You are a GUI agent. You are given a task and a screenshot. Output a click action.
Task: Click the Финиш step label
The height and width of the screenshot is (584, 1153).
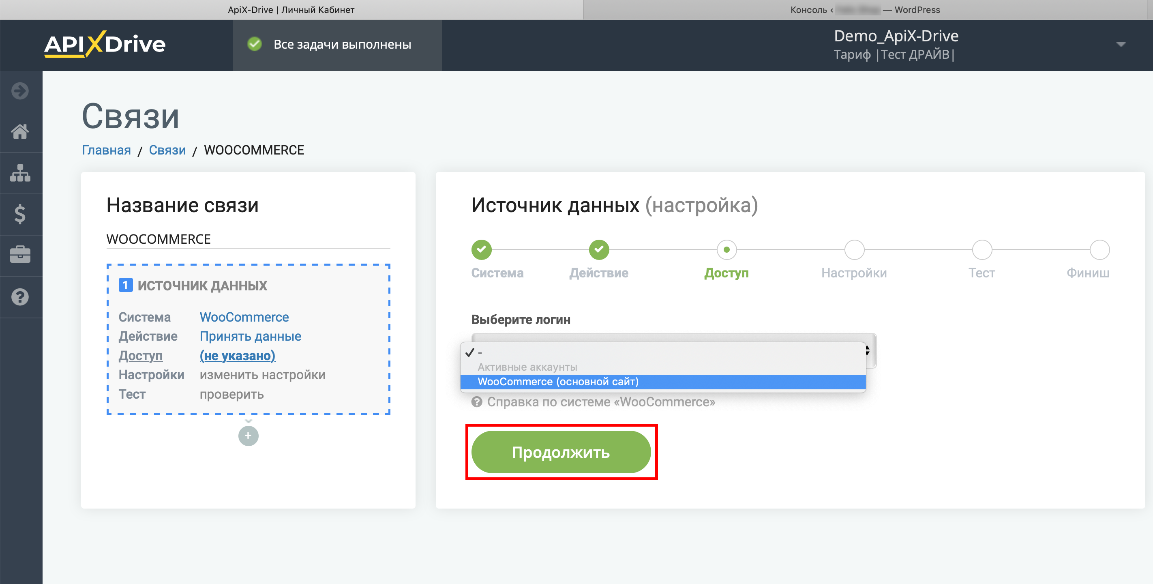click(1088, 273)
